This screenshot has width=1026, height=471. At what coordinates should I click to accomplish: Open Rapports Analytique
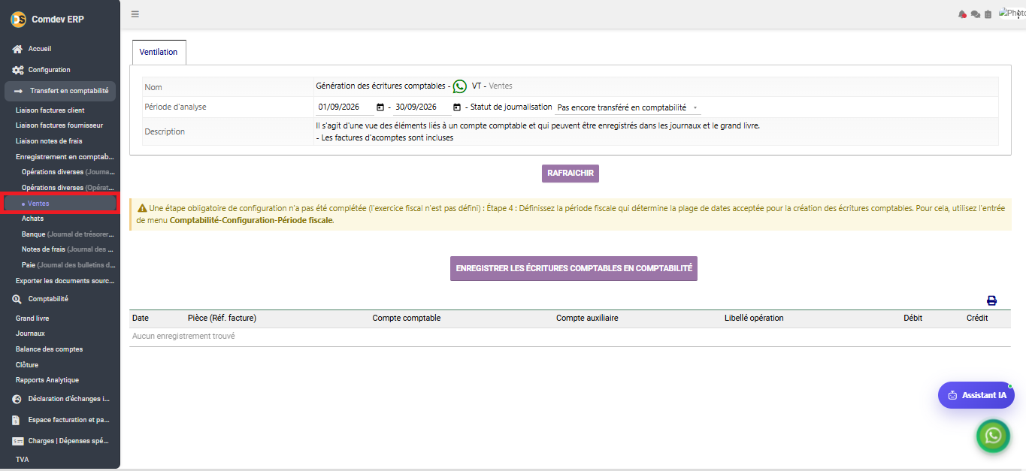tap(47, 380)
